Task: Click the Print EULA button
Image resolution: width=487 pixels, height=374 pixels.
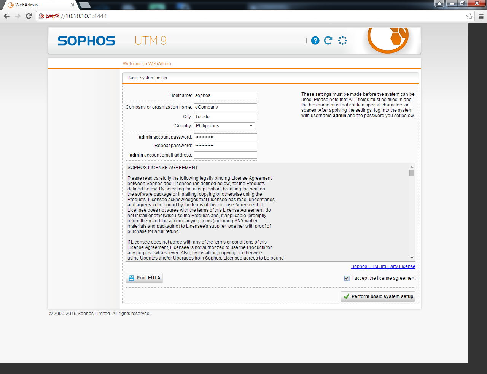Action: pos(144,278)
